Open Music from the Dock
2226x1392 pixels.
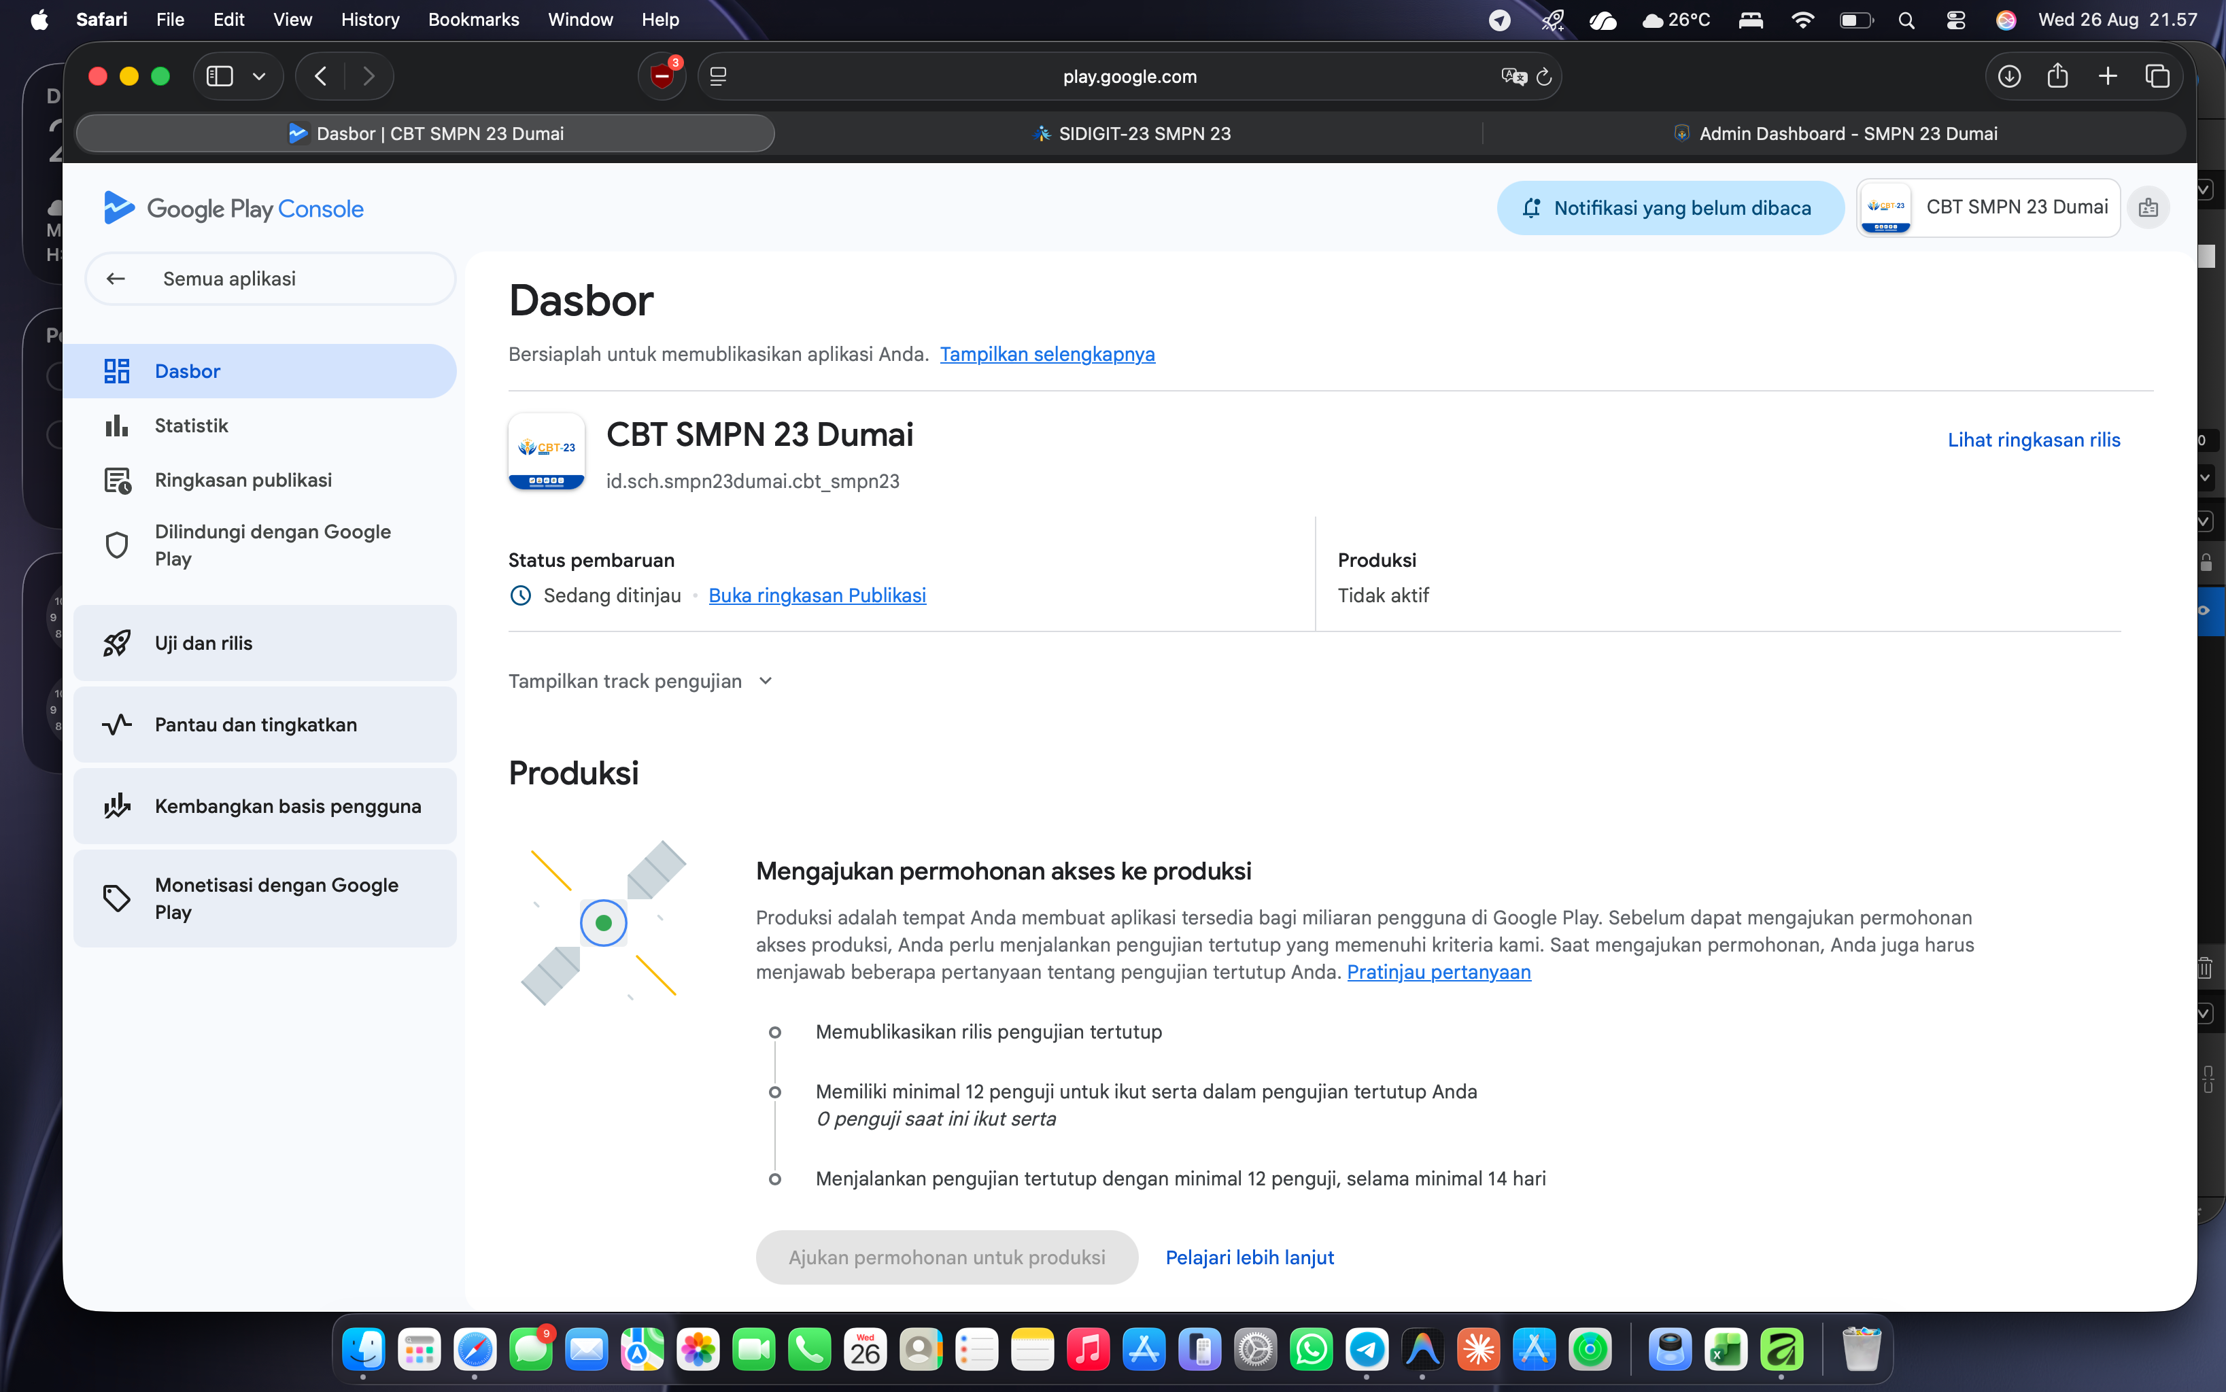1088,1350
